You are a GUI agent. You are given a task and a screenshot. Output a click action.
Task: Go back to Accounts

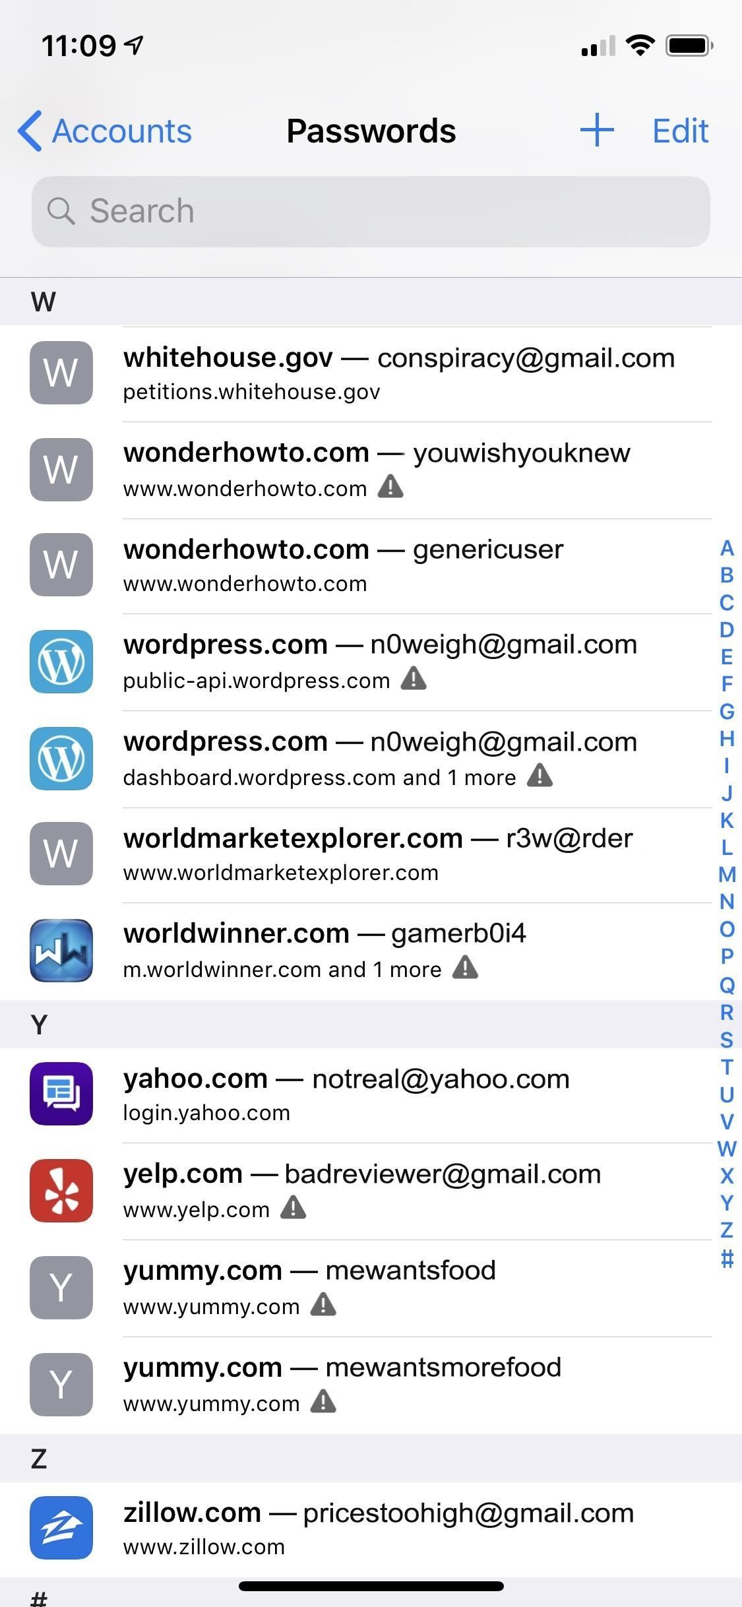pos(106,131)
